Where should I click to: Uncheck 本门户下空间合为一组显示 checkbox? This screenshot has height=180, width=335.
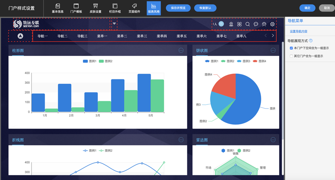pos(291,48)
